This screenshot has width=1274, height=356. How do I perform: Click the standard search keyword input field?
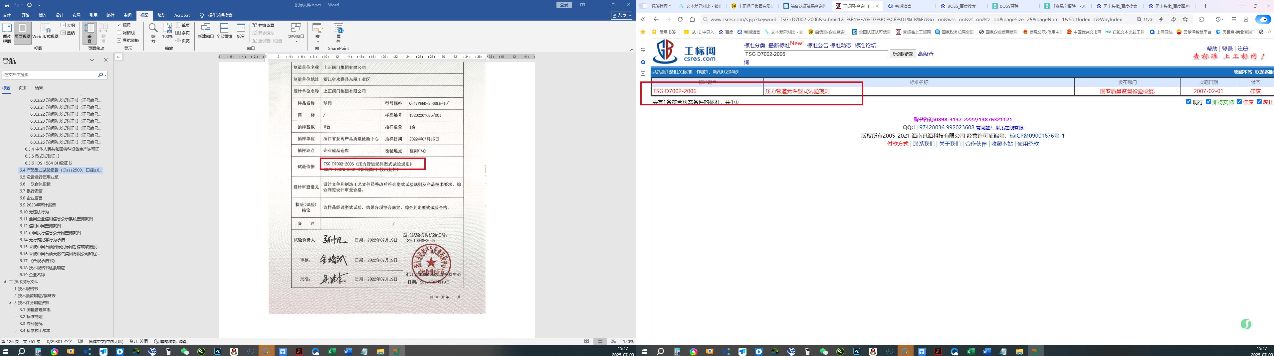[816, 54]
